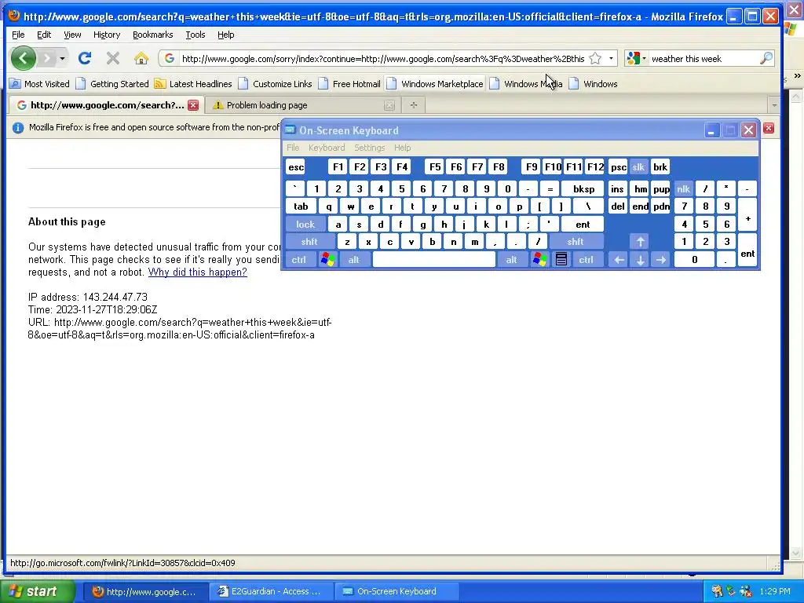Go to Home page icon
804x603 pixels.
[x=141, y=58]
